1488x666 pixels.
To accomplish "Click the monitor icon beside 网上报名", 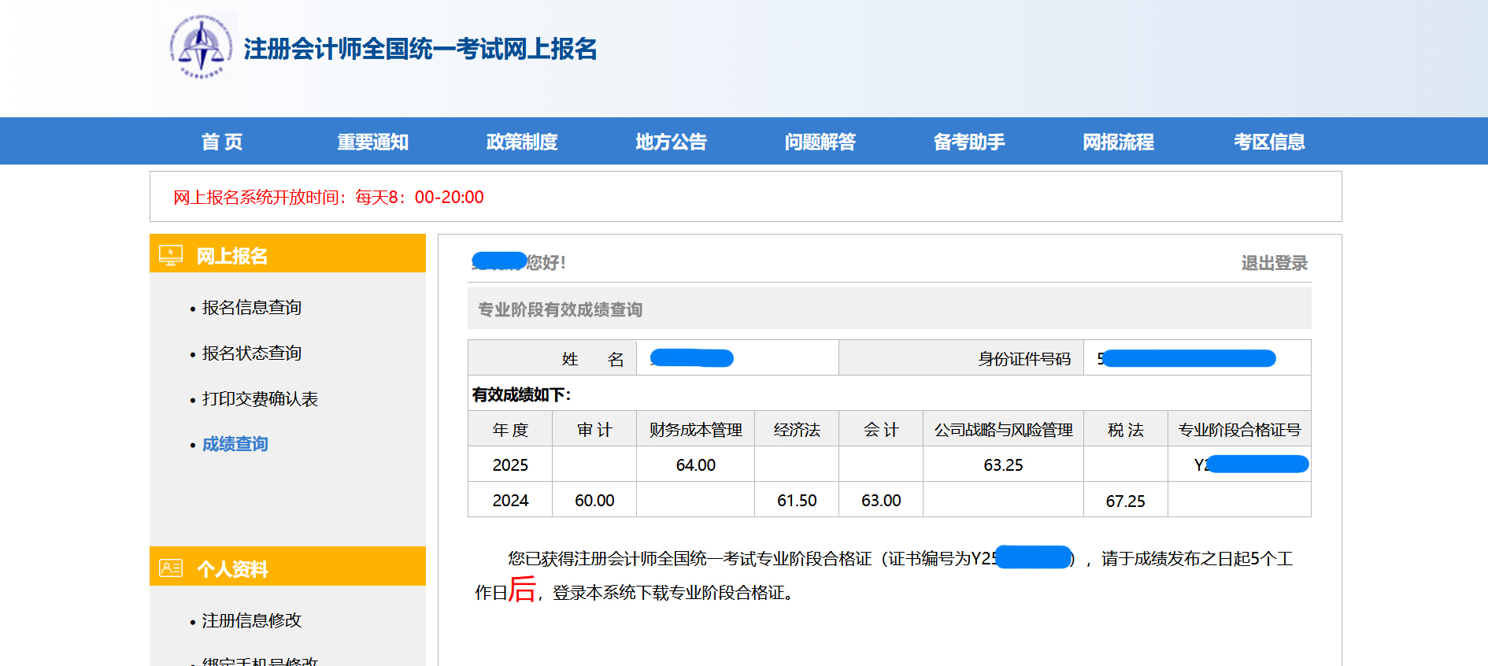I will 171,255.
